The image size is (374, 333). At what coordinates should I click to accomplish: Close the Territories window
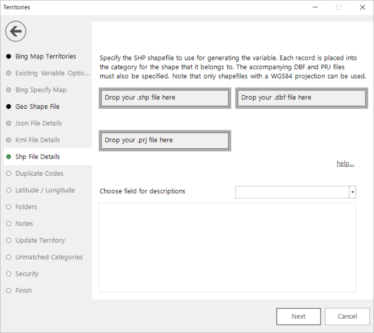(x=363, y=7)
